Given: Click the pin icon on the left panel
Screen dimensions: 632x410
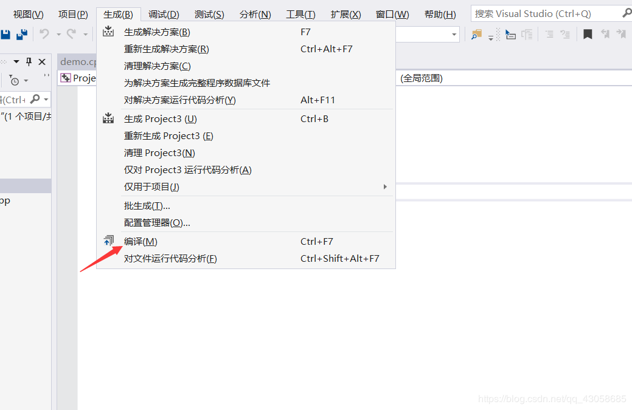Looking at the screenshot, I should (28, 61).
